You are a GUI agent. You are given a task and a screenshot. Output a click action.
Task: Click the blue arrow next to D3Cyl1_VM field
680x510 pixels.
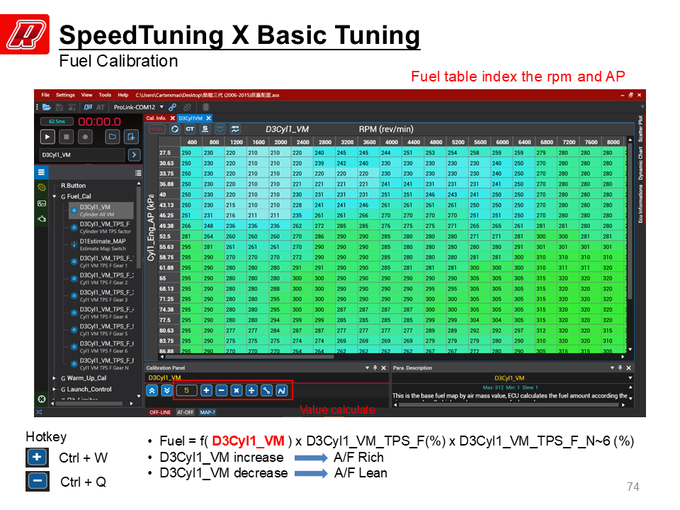click(x=134, y=155)
